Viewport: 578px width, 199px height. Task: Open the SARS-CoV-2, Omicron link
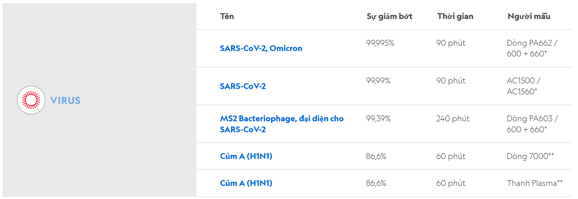[261, 48]
